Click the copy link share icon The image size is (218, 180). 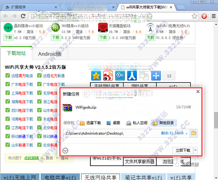pyautogui.click(x=144, y=76)
